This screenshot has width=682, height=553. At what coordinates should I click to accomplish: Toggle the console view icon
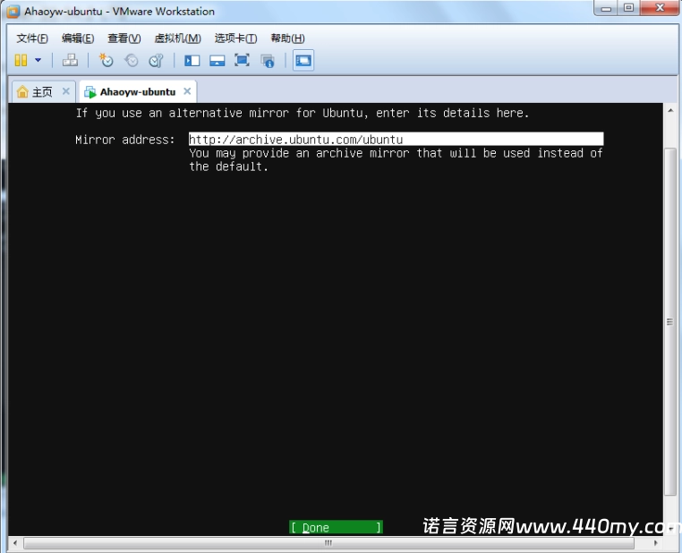pos(303,60)
